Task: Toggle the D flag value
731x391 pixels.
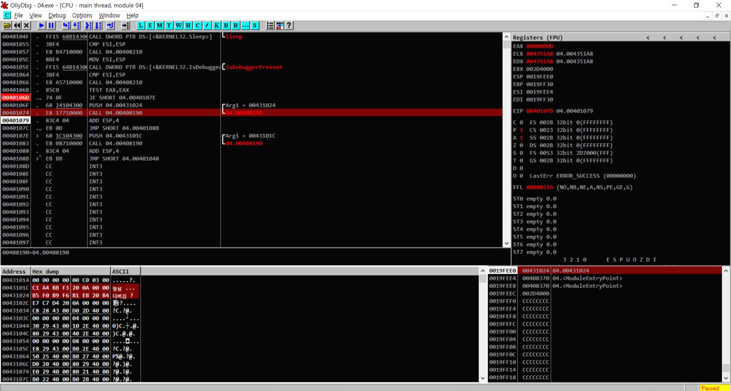Action: click(x=521, y=168)
